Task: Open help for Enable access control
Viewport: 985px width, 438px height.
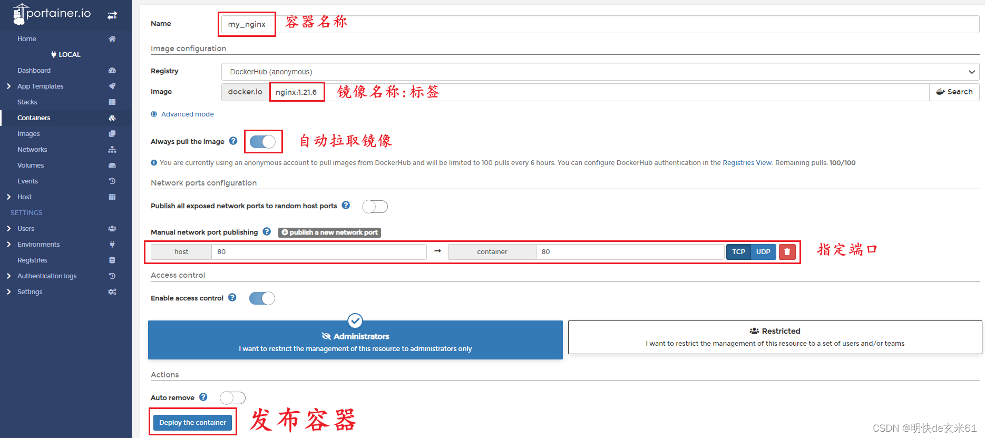Action: (x=232, y=297)
